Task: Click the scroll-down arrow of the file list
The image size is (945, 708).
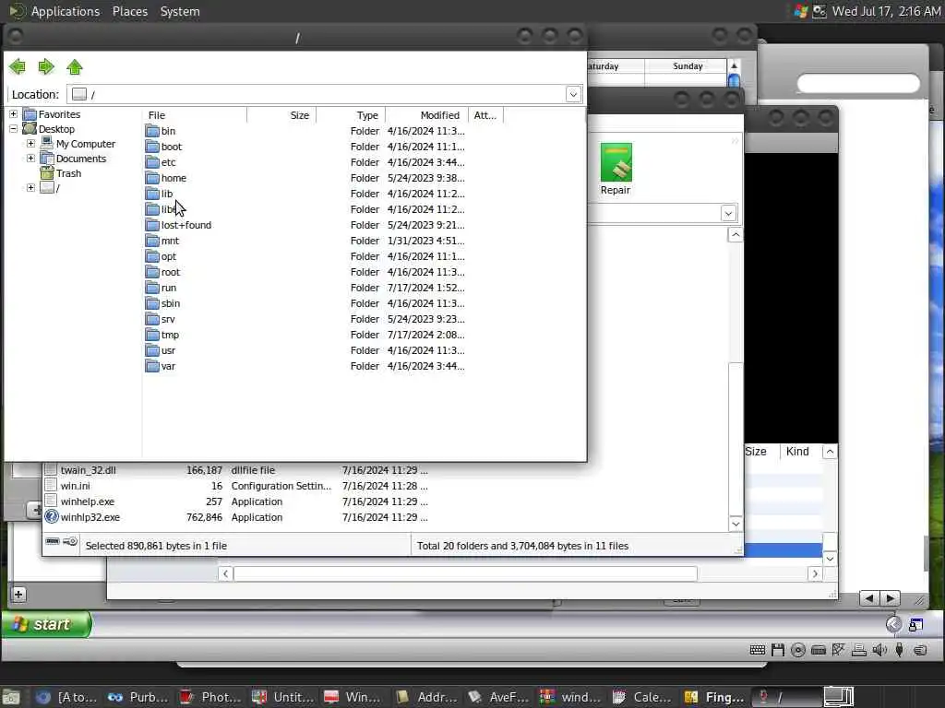Action: (736, 524)
